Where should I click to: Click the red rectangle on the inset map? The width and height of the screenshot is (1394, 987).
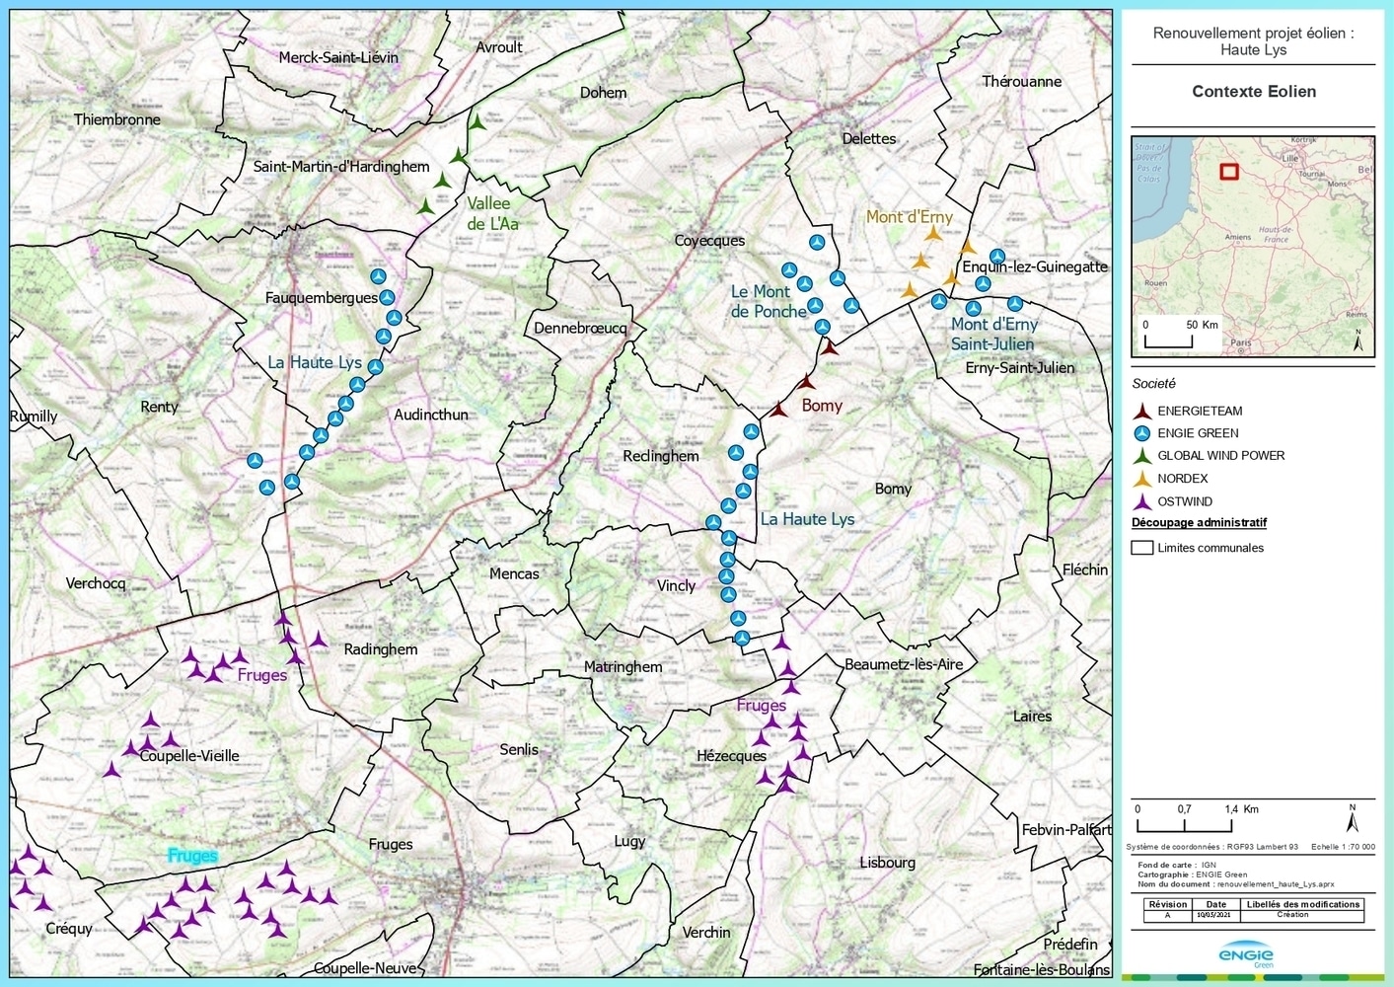[x=1229, y=171]
